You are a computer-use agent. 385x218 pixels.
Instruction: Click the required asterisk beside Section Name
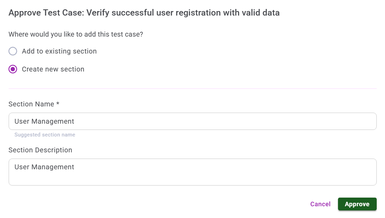tap(58, 104)
